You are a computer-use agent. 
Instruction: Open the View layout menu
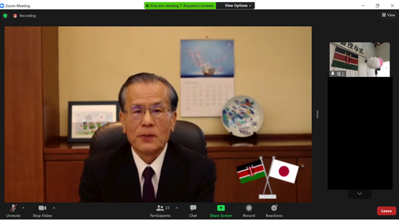tap(388, 15)
